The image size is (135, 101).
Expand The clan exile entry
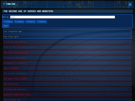click(x=67, y=84)
